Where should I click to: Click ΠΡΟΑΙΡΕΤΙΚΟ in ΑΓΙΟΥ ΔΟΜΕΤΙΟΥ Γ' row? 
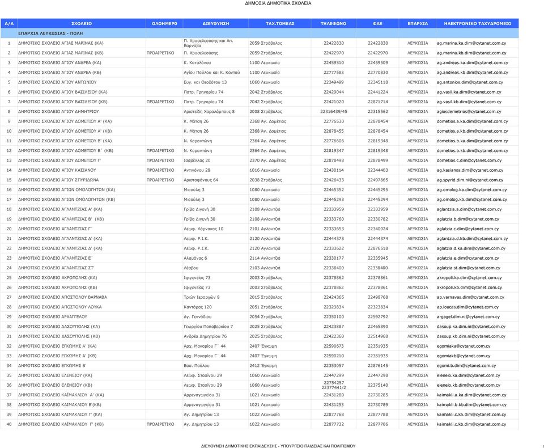point(160,160)
